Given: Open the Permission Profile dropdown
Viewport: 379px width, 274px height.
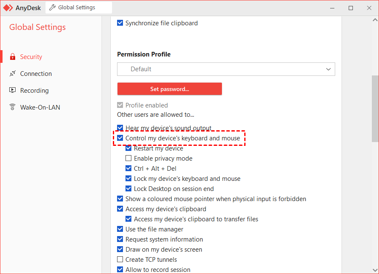Looking at the screenshot, I should coord(226,69).
